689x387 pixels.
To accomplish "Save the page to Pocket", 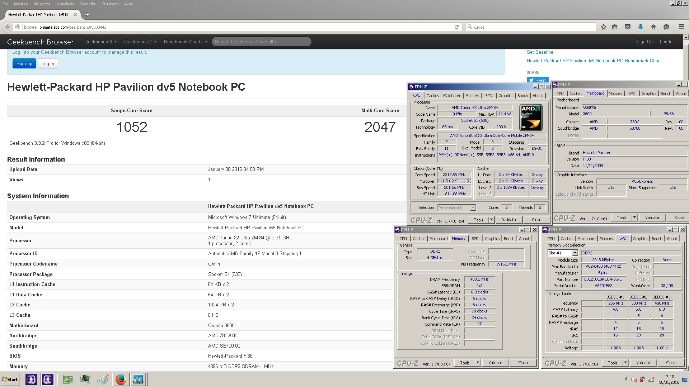I will point(628,27).
